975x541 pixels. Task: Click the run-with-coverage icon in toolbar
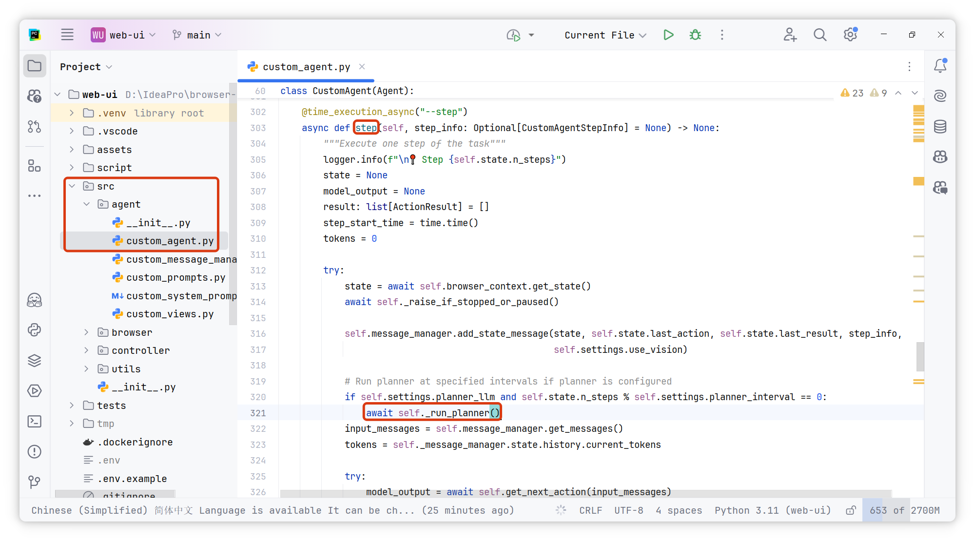(513, 35)
